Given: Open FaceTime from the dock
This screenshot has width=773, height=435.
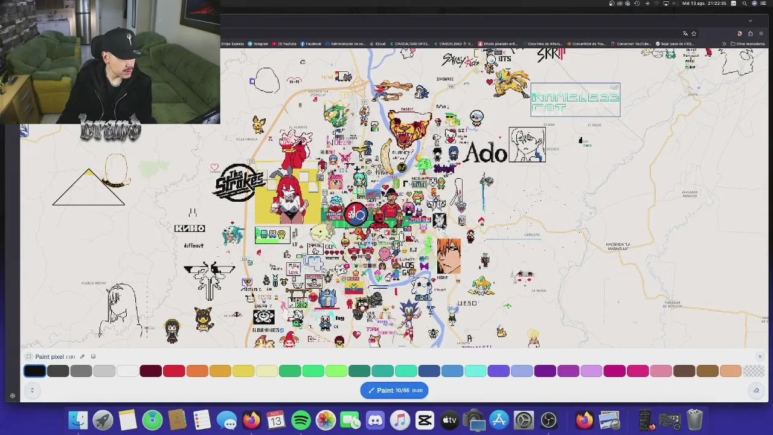Looking at the screenshot, I should point(350,420).
